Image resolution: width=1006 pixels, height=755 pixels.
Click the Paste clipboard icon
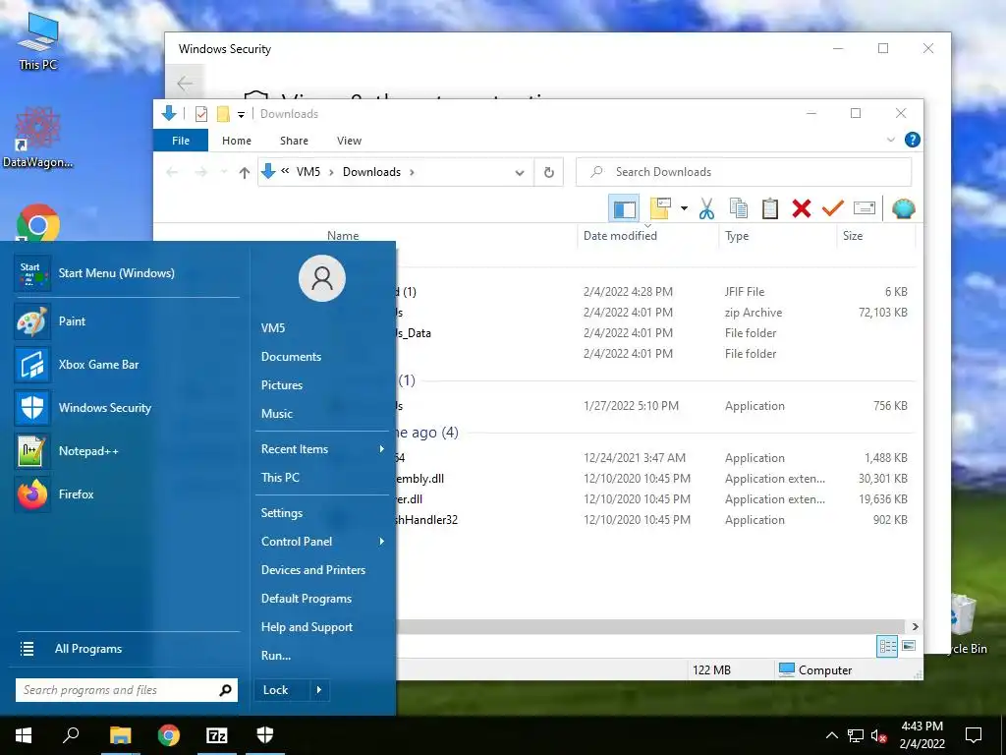click(770, 208)
